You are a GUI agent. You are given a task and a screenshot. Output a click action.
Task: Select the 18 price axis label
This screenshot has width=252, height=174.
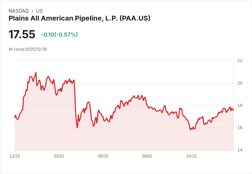[x=240, y=105]
